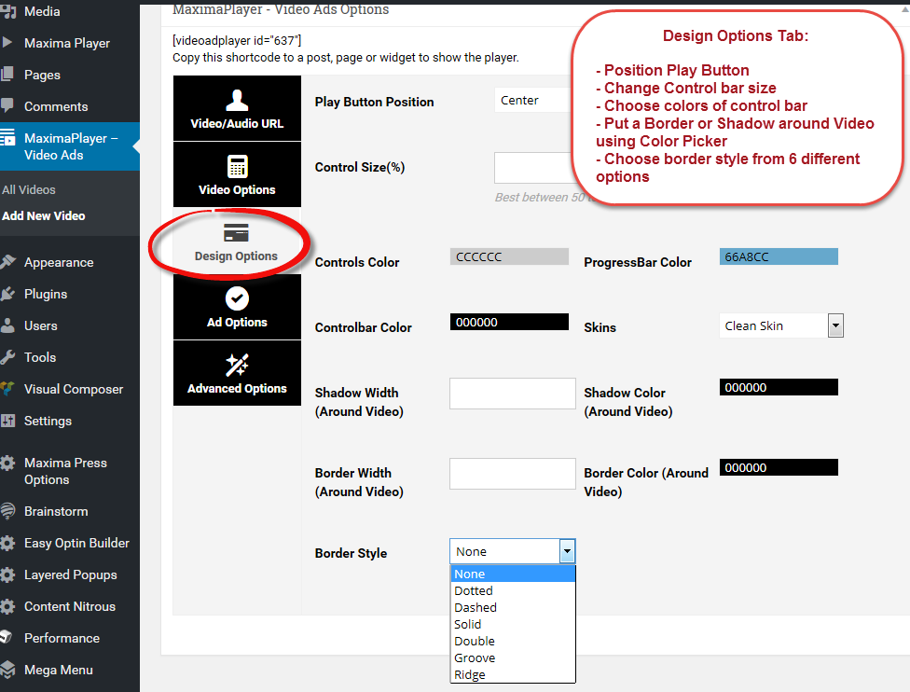Image resolution: width=910 pixels, height=692 pixels.
Task: Collapse the Border Style dropdown arrow
Action: [x=567, y=551]
